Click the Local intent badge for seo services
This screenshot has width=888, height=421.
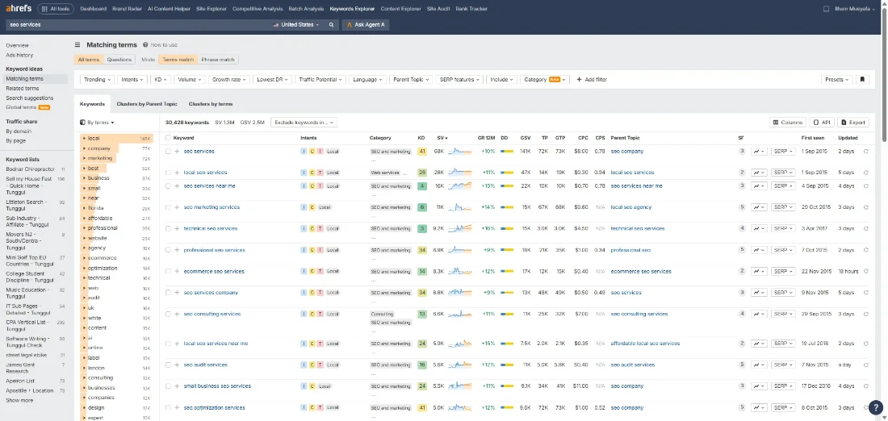pos(333,152)
